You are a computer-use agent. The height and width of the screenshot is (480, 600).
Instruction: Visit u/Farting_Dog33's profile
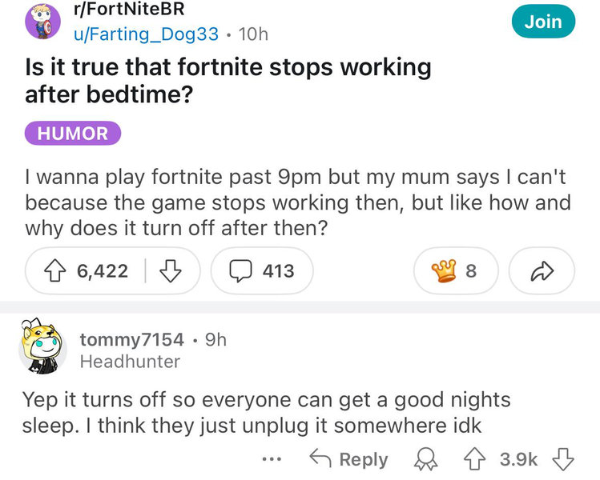[x=146, y=34]
